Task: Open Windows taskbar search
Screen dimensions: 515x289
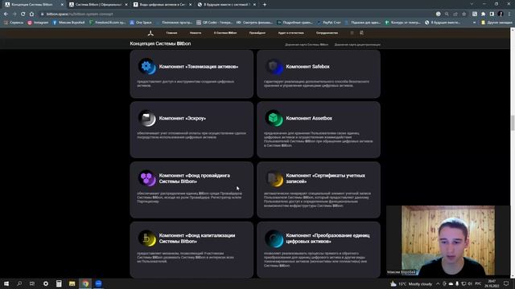Action: point(19,283)
